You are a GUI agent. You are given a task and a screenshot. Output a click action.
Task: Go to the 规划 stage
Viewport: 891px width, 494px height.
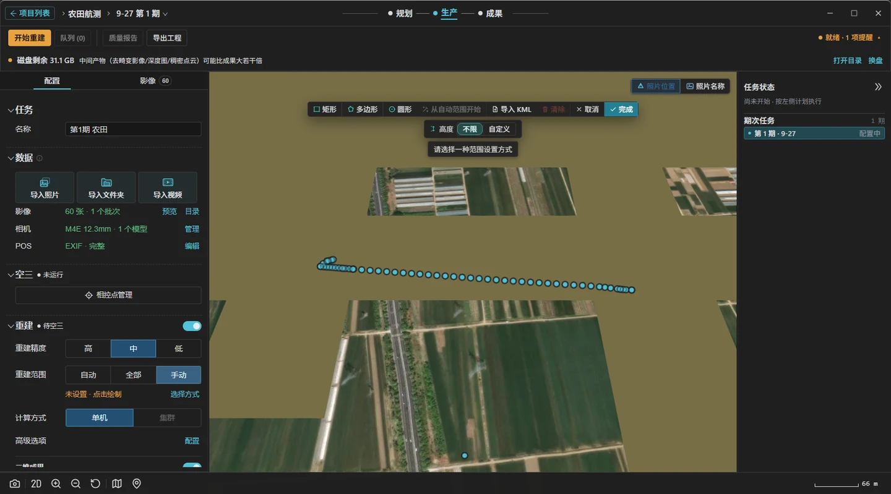(400, 13)
